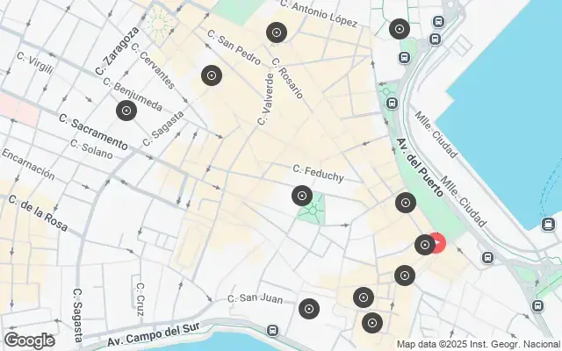The image size is (562, 351).
Task: Open the Google logo link
Action: (x=29, y=340)
